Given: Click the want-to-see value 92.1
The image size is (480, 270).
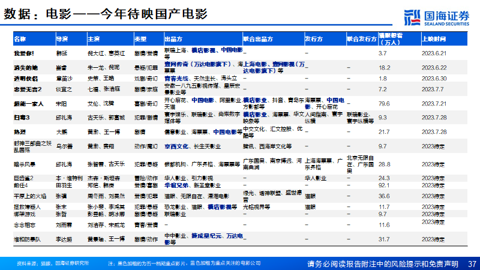Looking at the screenshot, I should [384, 185].
